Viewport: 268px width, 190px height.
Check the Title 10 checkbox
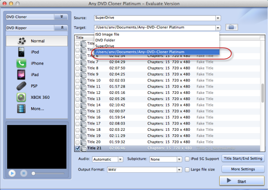point(77,81)
